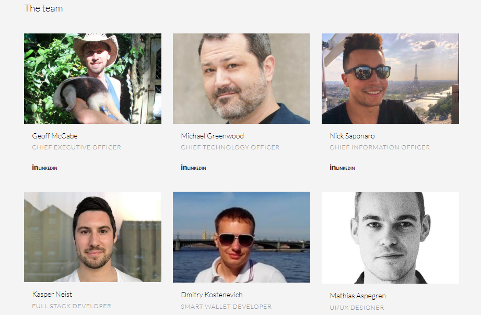This screenshot has height=315, width=481.
Task: Open Geoff McCabe's LinkedIn icon link
Action: point(44,168)
